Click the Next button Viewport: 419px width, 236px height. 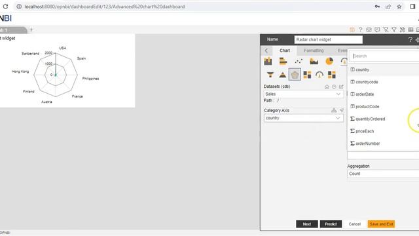tap(307, 224)
